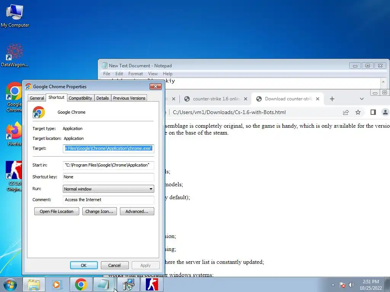The height and width of the screenshot is (292, 390).
Task: Open Previous Versions tab
Action: tap(129, 98)
